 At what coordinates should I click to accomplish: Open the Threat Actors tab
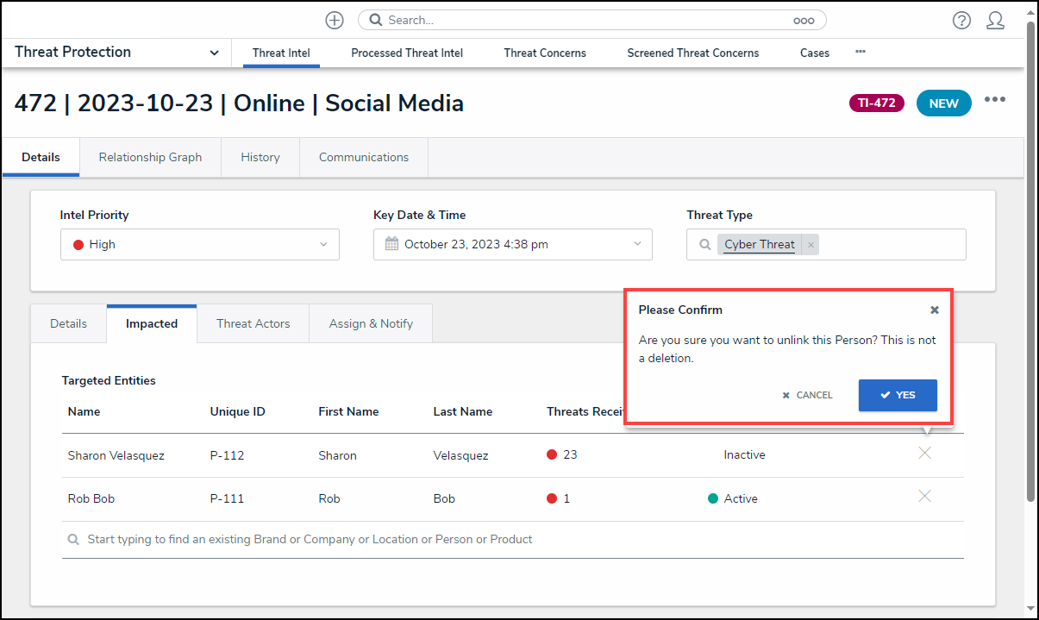(253, 323)
